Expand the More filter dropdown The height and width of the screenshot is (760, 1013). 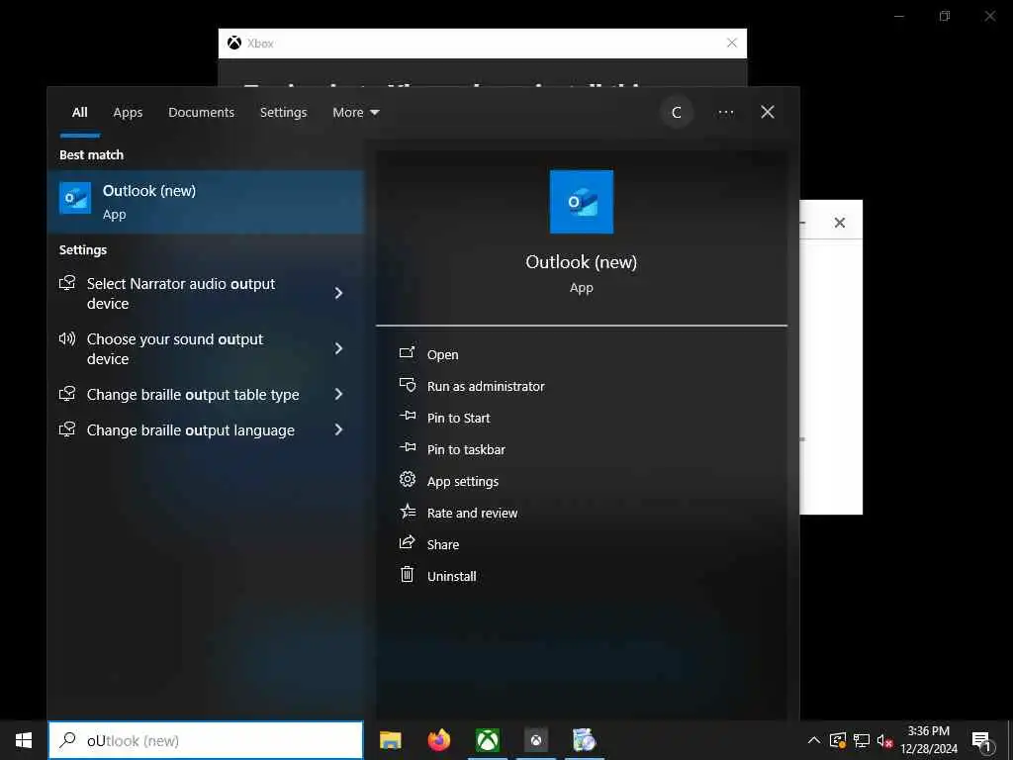356,113
